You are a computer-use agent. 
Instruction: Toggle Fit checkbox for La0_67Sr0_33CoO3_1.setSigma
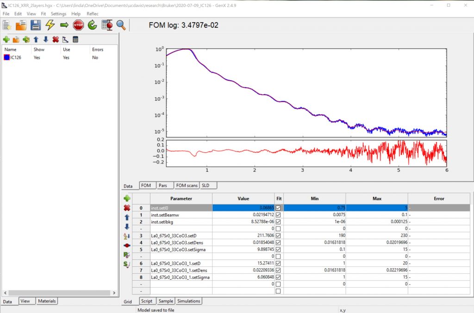coord(278,277)
